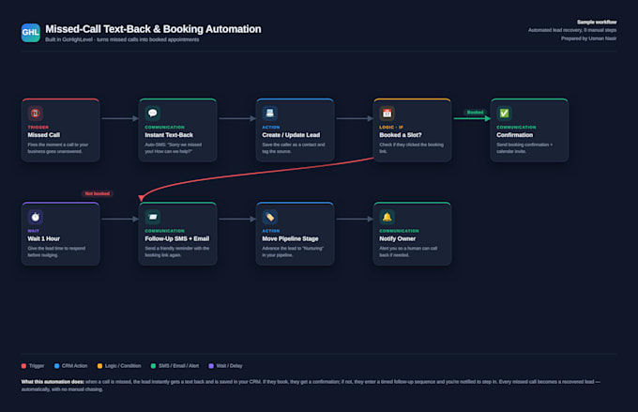Click the Sample workflow header text
The image size is (638, 412).
pos(597,22)
